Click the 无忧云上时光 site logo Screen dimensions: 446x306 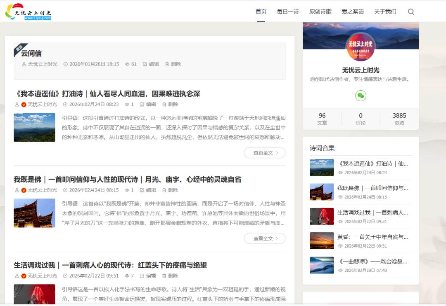pos(28,12)
